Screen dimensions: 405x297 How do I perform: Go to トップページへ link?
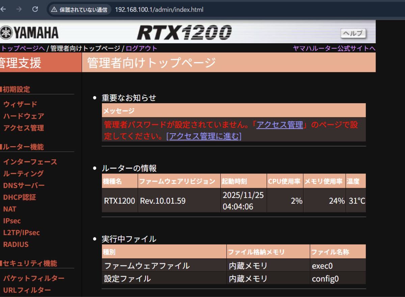click(x=23, y=48)
